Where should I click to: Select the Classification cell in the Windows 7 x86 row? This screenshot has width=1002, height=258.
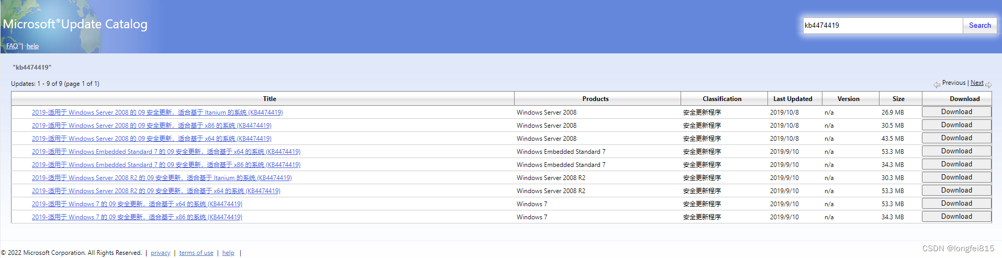coord(702,217)
